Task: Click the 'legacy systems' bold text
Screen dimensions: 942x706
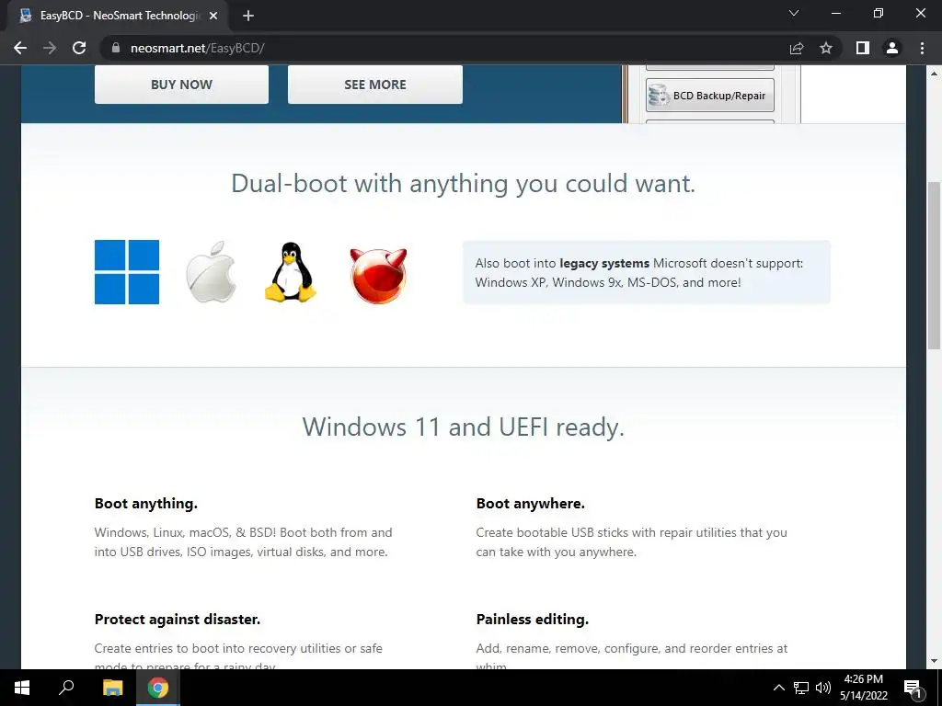Action: point(604,263)
